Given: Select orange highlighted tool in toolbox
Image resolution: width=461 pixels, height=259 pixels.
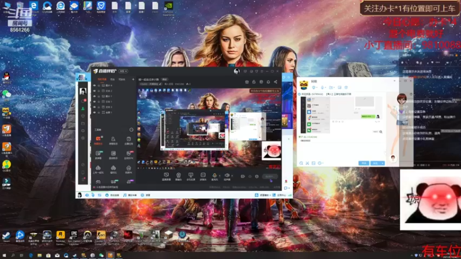Looking at the screenshot, I should [98, 140].
